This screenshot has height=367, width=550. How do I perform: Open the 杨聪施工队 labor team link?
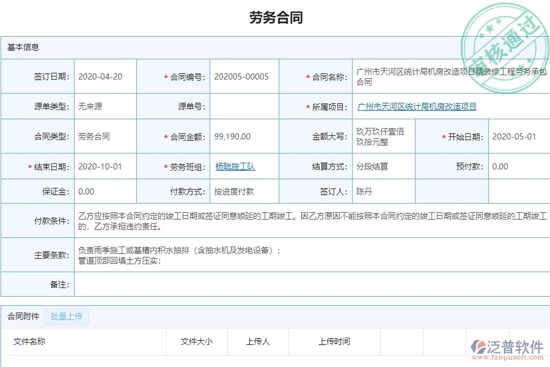click(235, 166)
